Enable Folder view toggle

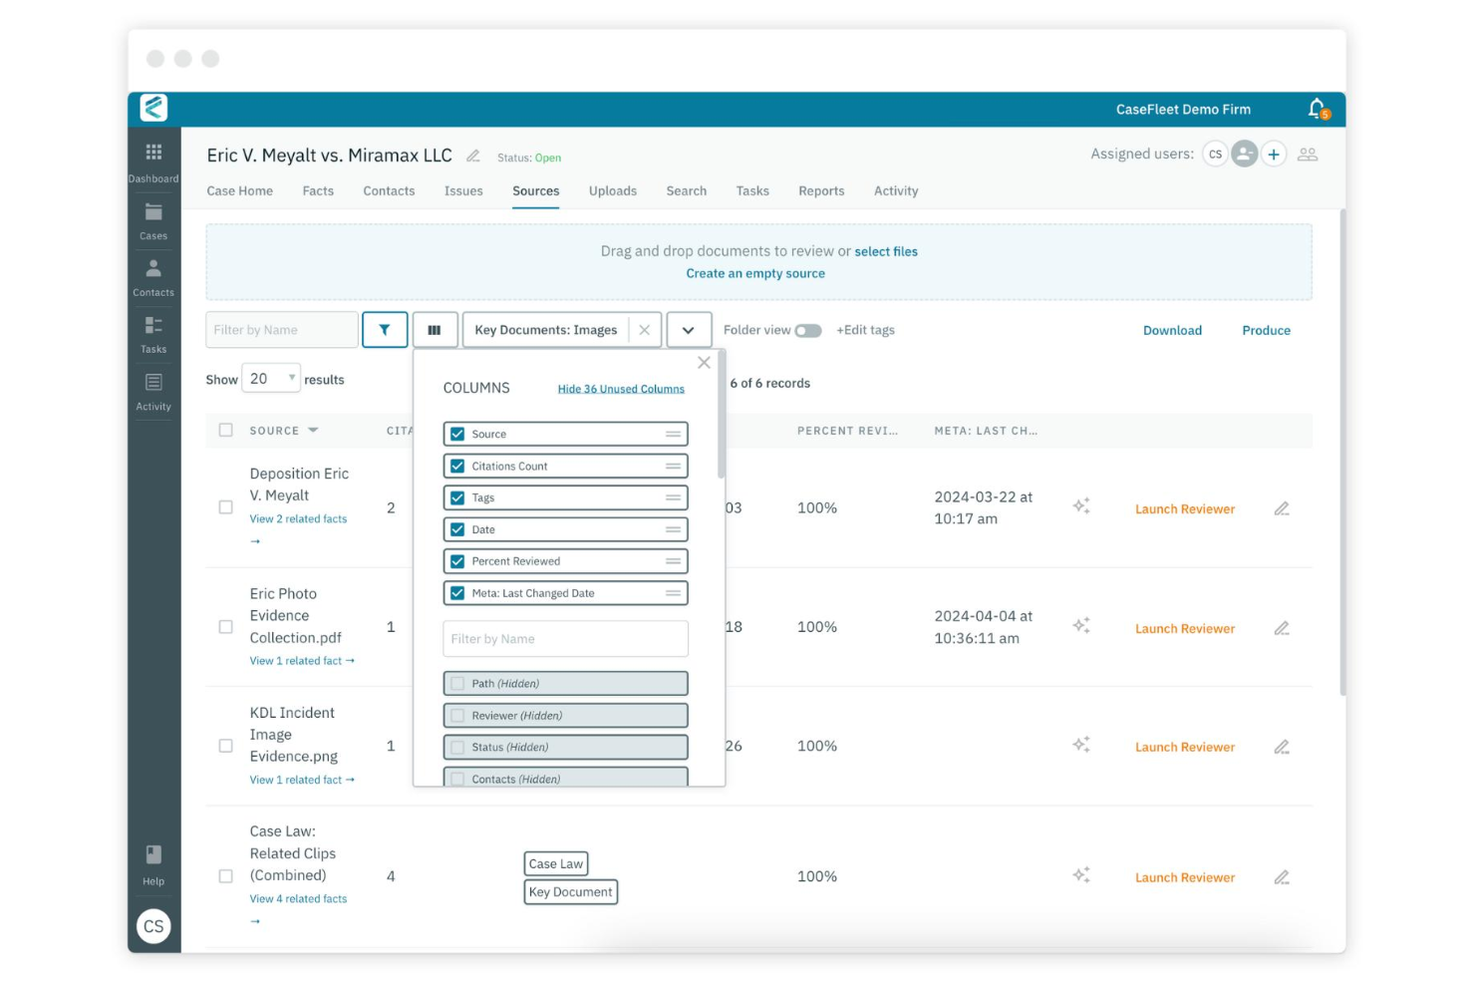808,330
